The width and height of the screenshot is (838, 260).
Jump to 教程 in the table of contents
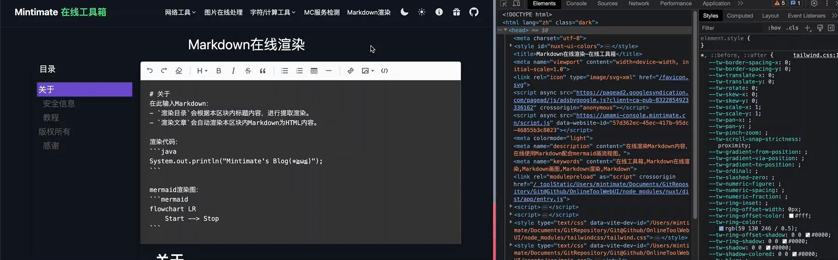[x=51, y=118]
